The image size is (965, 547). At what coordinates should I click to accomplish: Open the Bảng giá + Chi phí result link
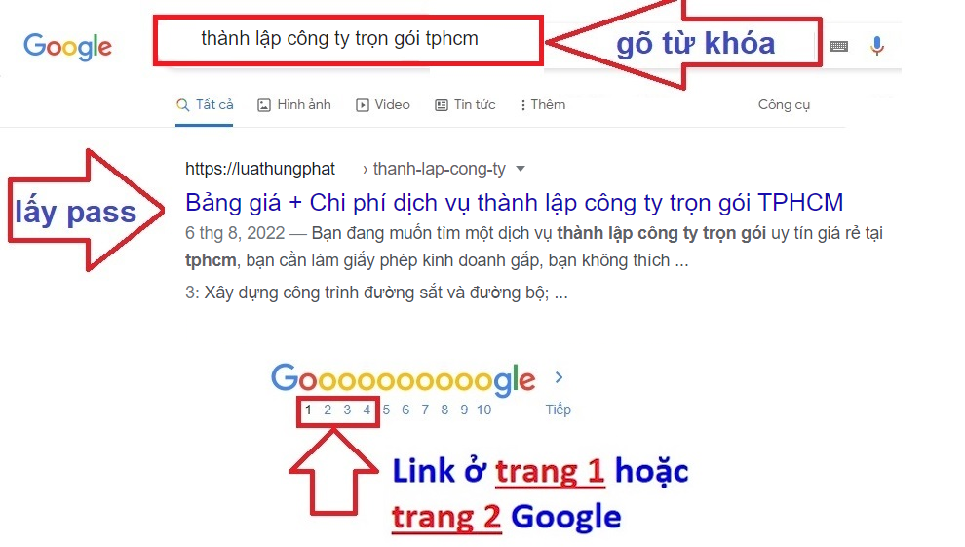click(x=514, y=203)
